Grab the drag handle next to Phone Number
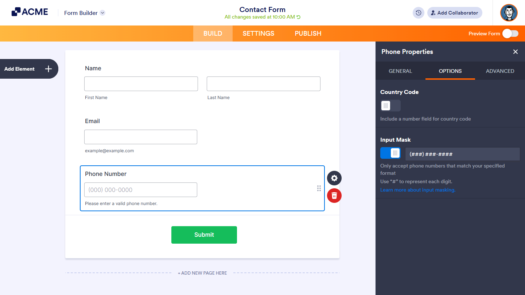Image resolution: width=525 pixels, height=295 pixels. pos(319,188)
